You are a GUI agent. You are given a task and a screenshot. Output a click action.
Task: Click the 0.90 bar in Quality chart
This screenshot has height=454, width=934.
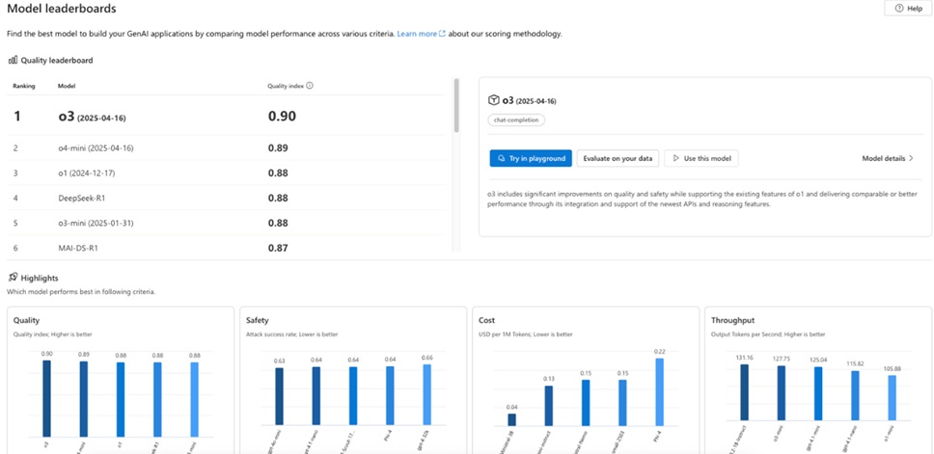coord(47,399)
